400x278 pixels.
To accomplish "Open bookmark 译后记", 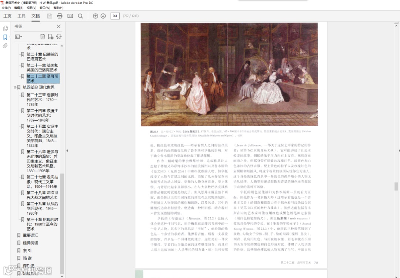I will coord(29,266).
